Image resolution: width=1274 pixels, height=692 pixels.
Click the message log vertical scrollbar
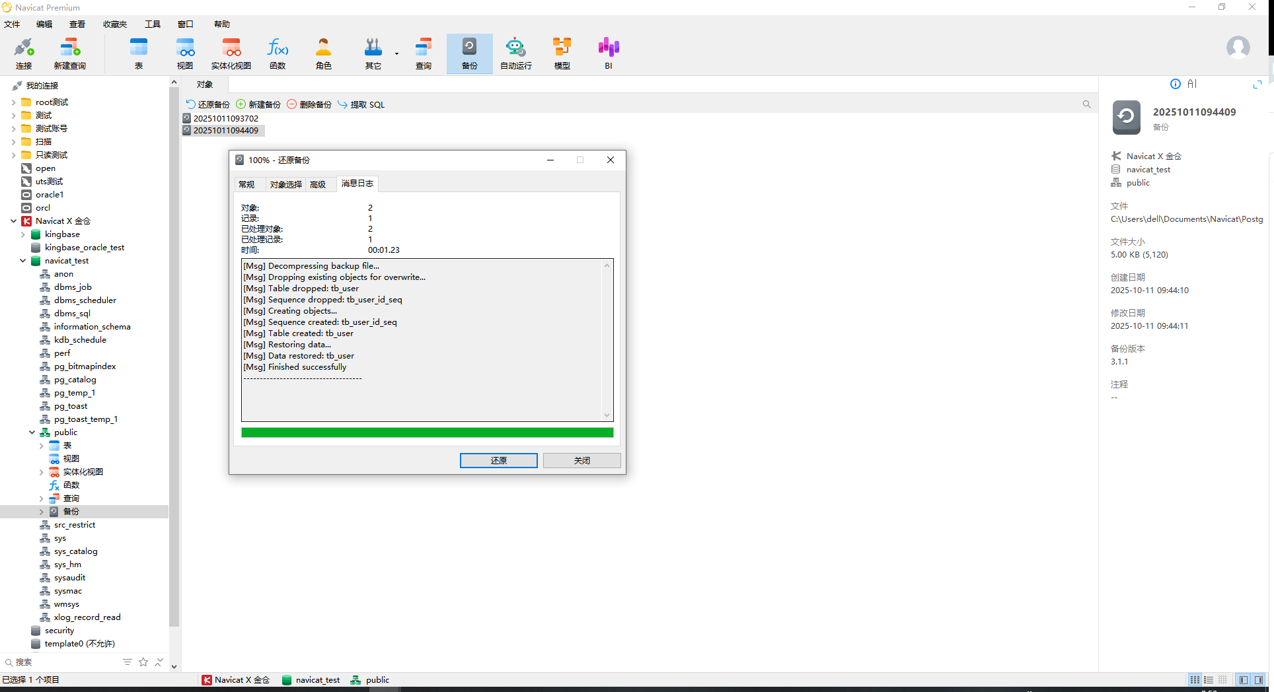pos(607,340)
